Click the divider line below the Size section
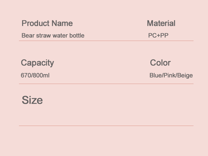 click(106, 126)
